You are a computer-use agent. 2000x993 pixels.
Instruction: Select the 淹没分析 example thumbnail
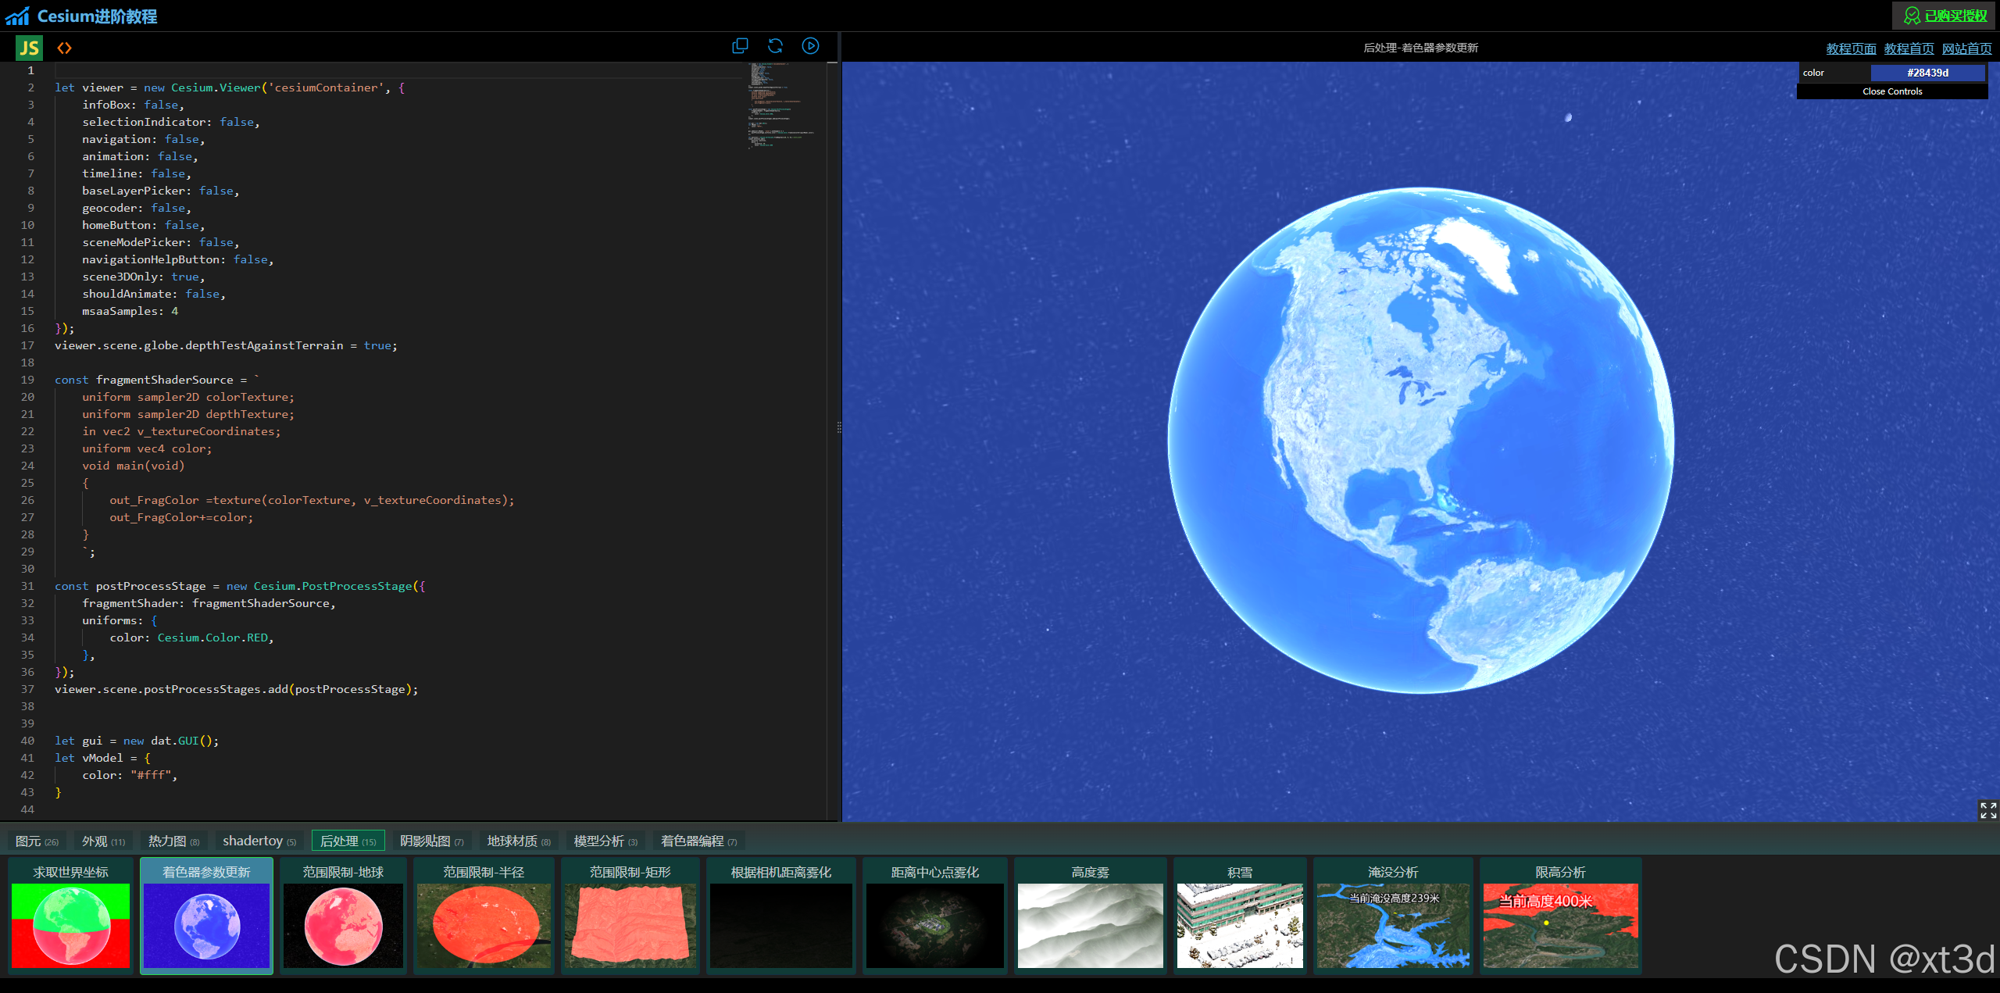coord(1392,925)
